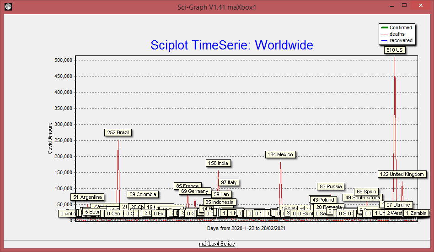
Task: Click the 51 Argentina data label
Action: point(87,197)
